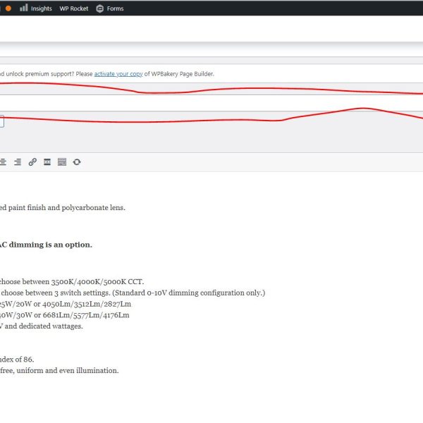423x423 pixels.
Task: Click the Forms icon in admin bar
Action: click(x=99, y=8)
